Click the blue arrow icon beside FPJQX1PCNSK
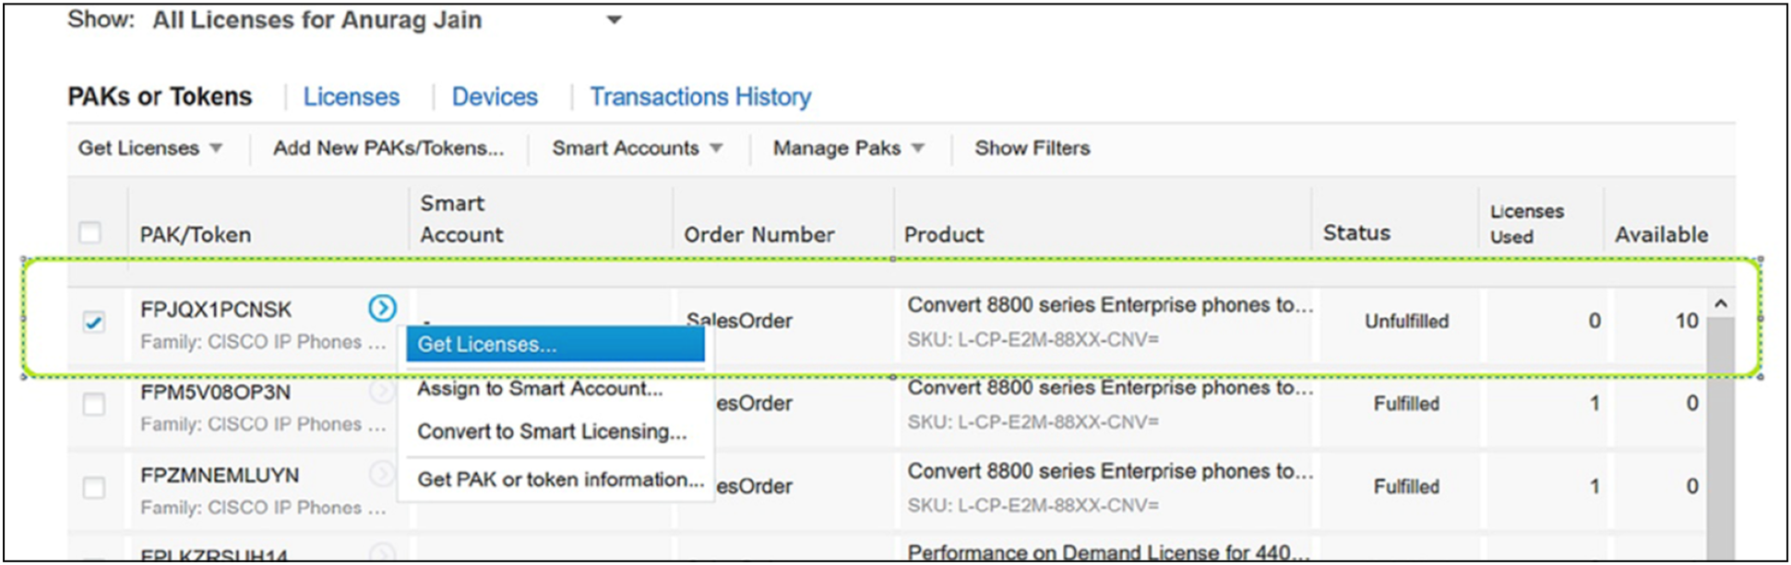 tap(382, 308)
